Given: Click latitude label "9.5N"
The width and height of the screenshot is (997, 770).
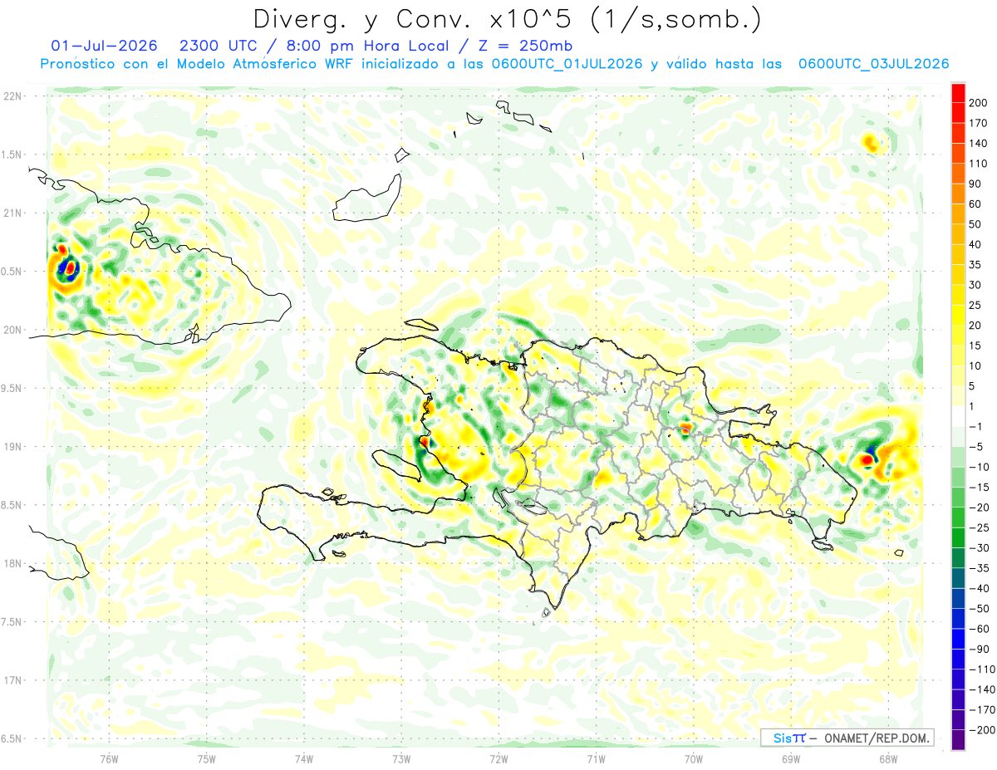Looking at the screenshot, I should coord(11,388).
